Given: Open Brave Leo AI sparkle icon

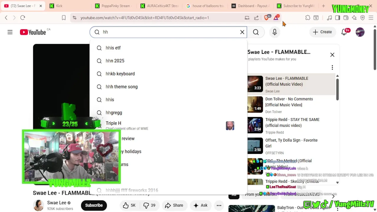Looking at the screenshot, I should click(354, 18).
